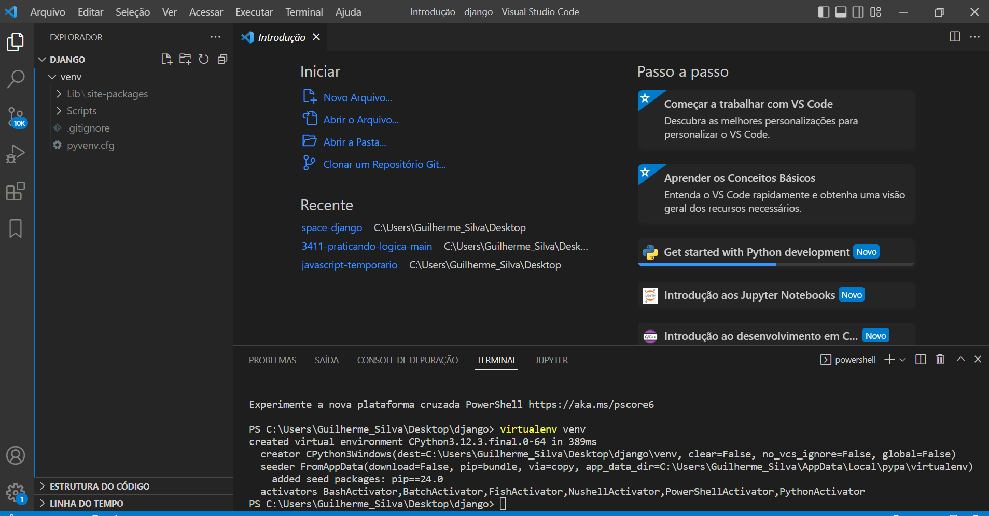Screen dimensions: 989x516
Task: Open the Search view icon
Action: (x=16, y=79)
